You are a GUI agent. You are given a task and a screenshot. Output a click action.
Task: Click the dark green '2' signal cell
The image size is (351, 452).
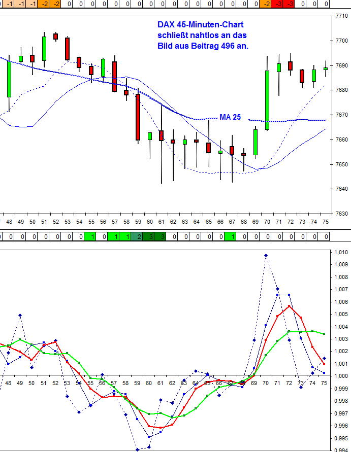coord(137,237)
